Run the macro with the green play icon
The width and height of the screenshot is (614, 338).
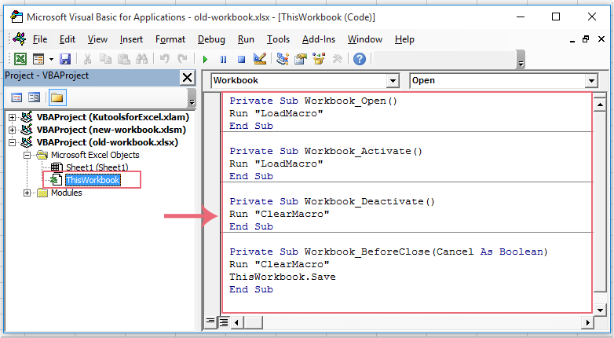(x=205, y=59)
